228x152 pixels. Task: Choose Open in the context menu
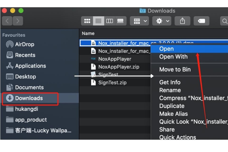click(x=190, y=49)
